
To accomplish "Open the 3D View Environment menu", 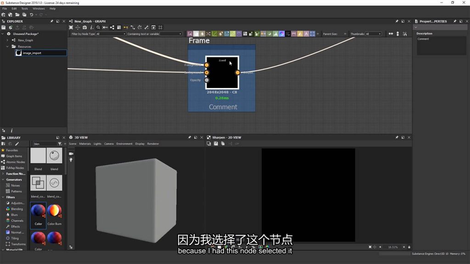I will click(124, 144).
